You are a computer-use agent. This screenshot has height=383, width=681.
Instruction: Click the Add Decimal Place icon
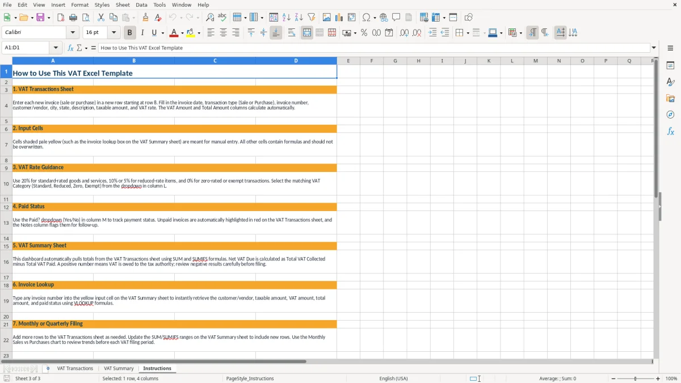[x=404, y=33]
